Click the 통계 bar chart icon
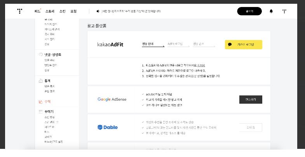Image resolution: width=305 pixels, height=157 pixels. tap(40, 80)
